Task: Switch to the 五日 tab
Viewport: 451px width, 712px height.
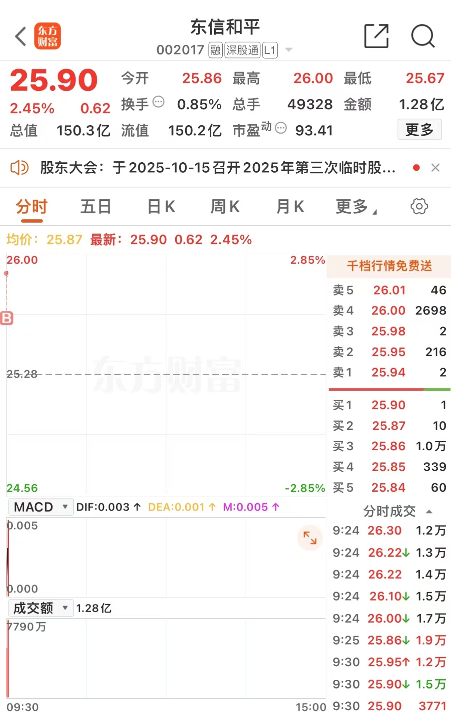Action: point(96,207)
